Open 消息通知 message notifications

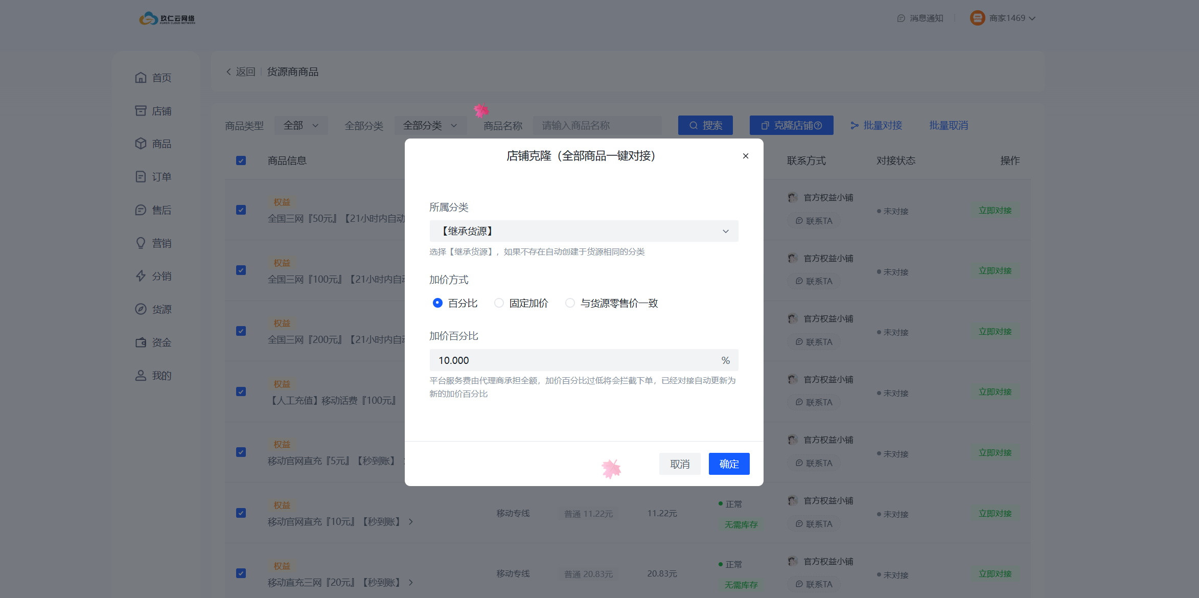coord(920,18)
